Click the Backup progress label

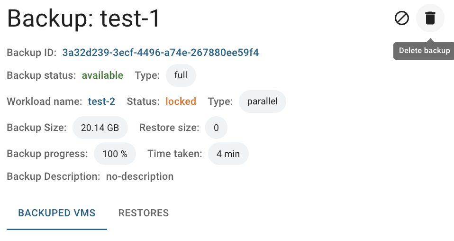pyautogui.click(x=47, y=153)
